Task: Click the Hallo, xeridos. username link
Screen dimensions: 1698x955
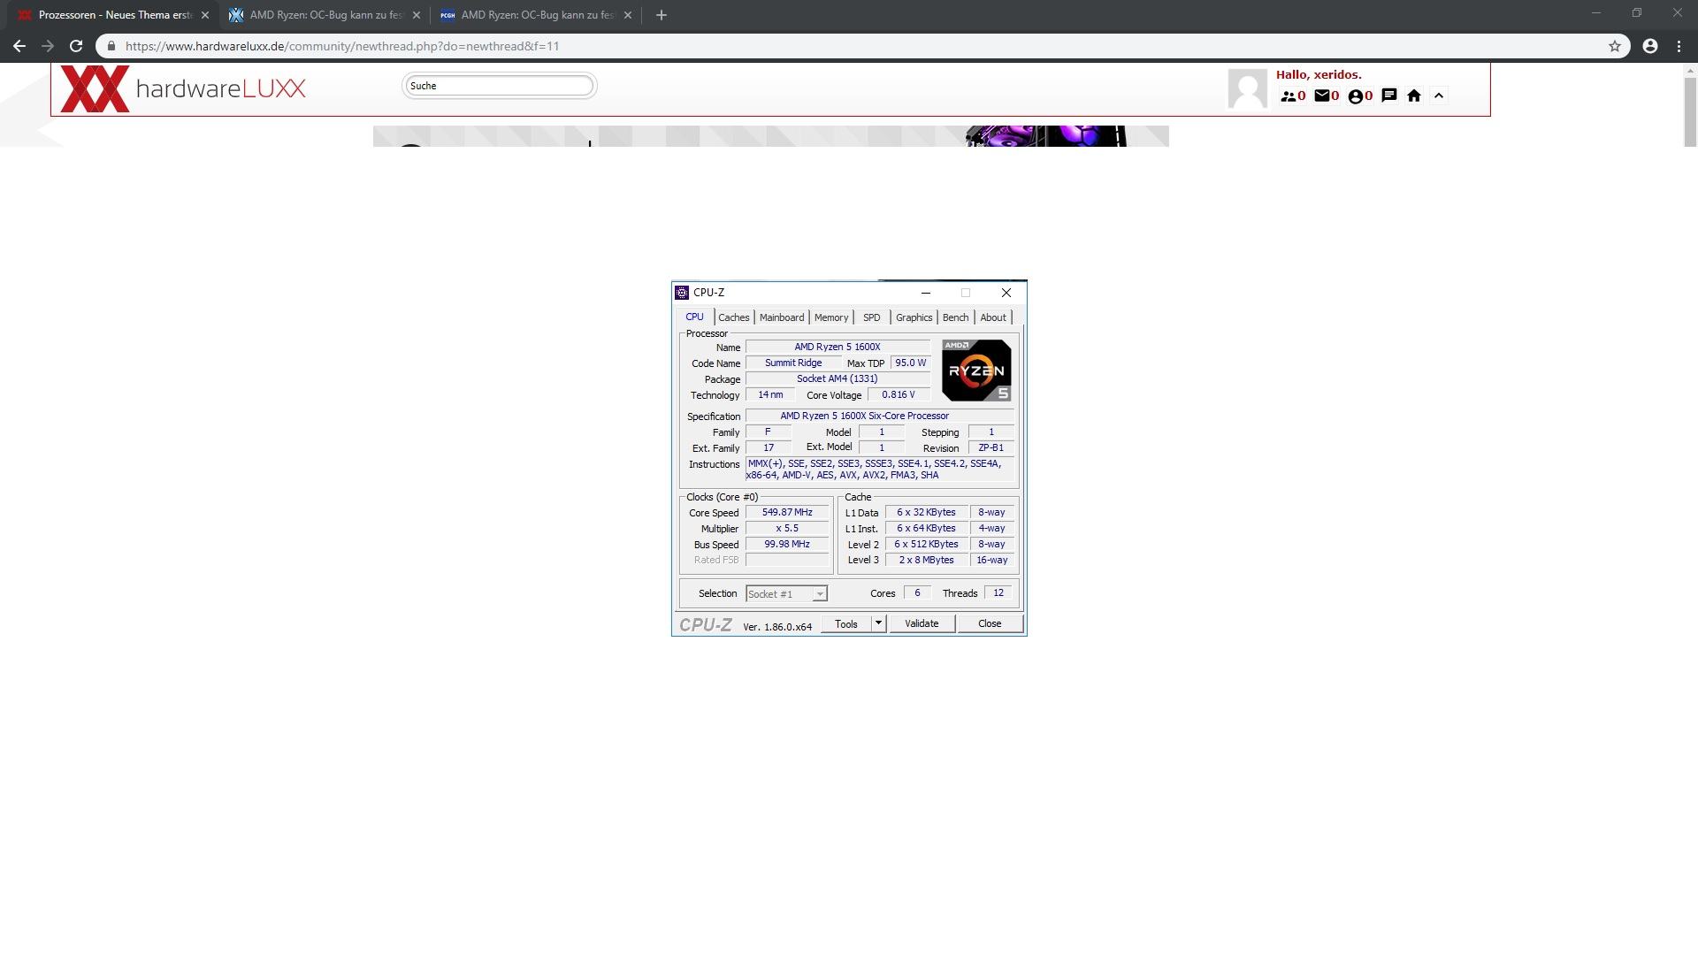Action: coord(1319,75)
